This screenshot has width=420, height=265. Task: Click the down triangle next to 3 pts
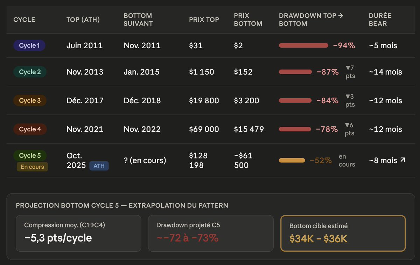click(x=348, y=96)
